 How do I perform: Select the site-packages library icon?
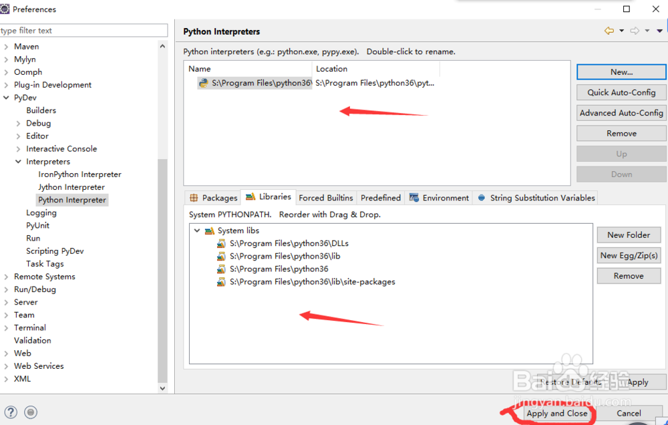221,282
